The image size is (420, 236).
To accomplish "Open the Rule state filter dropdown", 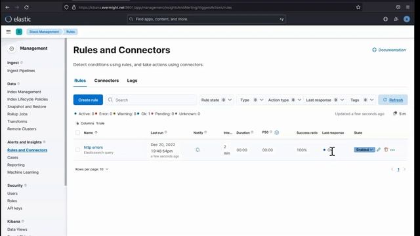I will pyautogui.click(x=216, y=100).
